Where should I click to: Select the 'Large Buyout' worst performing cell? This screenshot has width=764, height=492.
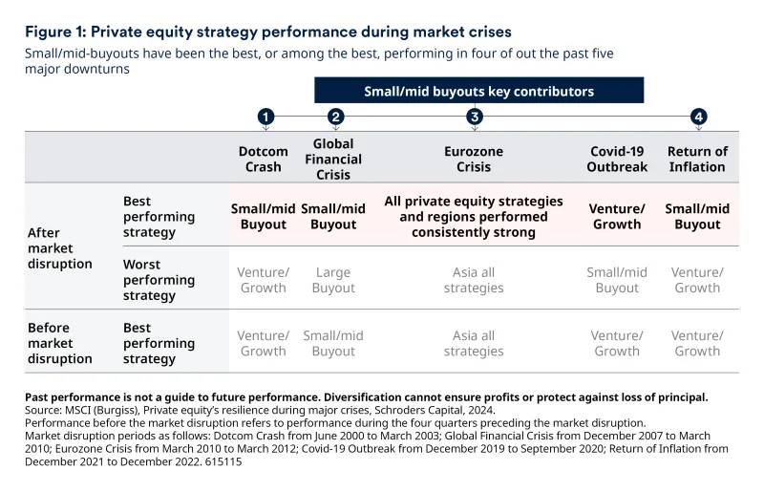[x=333, y=280]
